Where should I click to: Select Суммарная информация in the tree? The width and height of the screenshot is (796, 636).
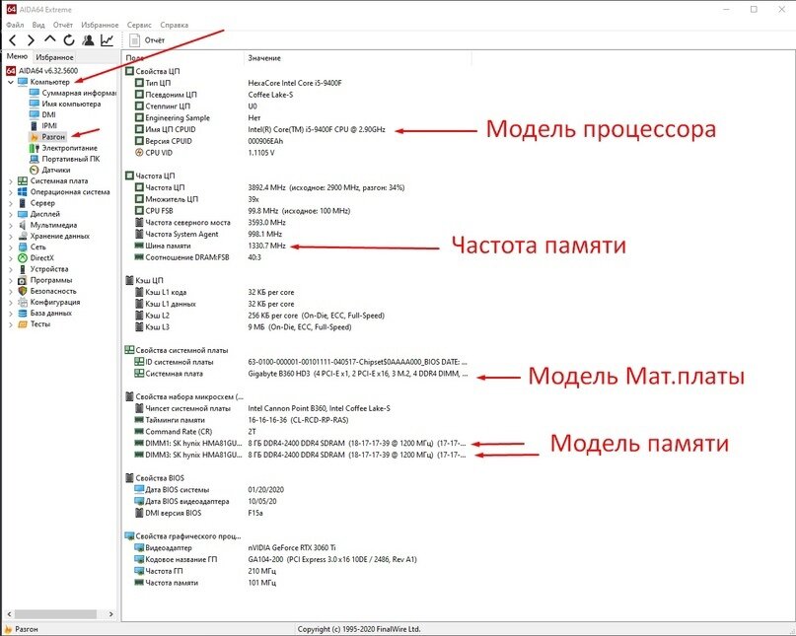pyautogui.click(x=73, y=93)
